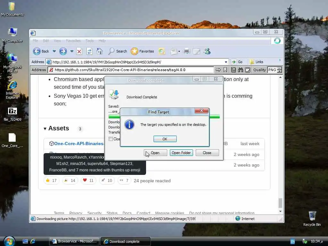Close the Find Target dialog with X
328x246 pixels.
[201, 111]
